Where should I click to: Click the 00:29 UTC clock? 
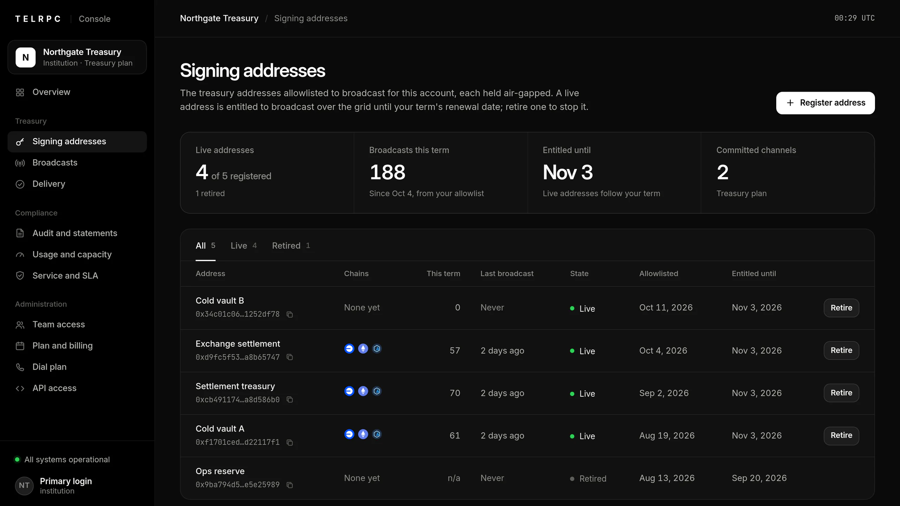click(x=854, y=18)
